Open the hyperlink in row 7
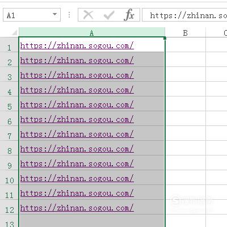Screen dimensions: 227x227 [x=77, y=134]
